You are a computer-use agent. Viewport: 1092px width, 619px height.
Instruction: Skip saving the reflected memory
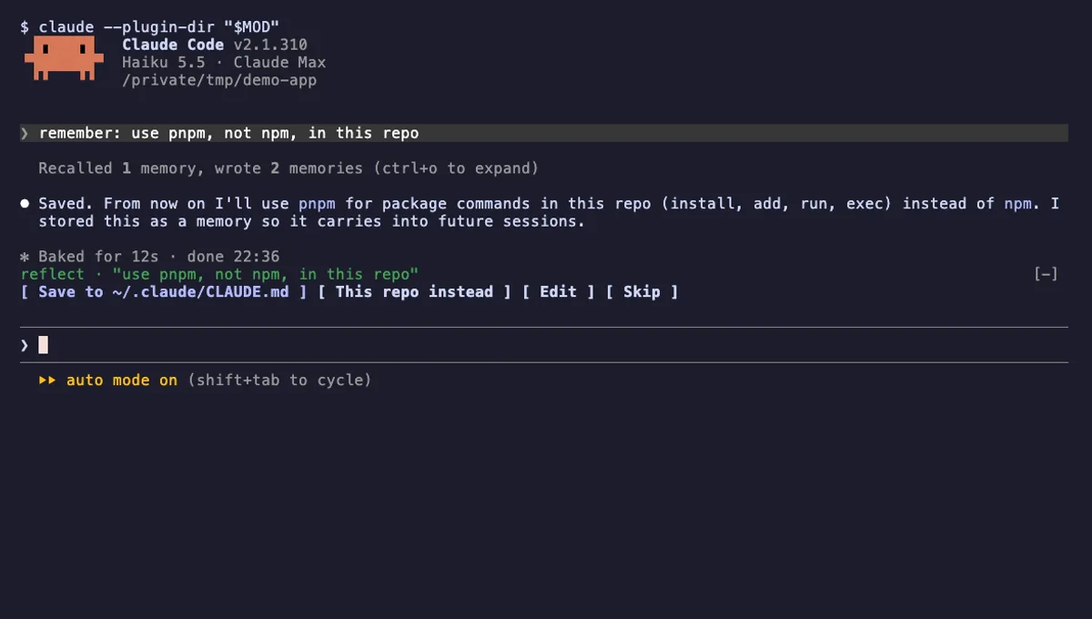[642, 292]
